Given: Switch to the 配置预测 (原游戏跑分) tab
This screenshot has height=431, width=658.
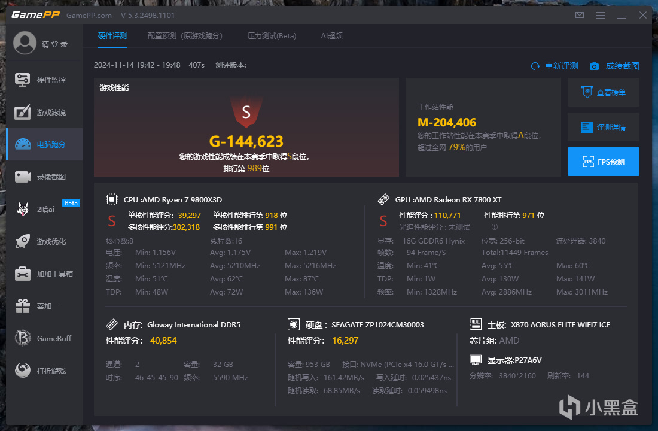Looking at the screenshot, I should (185, 36).
